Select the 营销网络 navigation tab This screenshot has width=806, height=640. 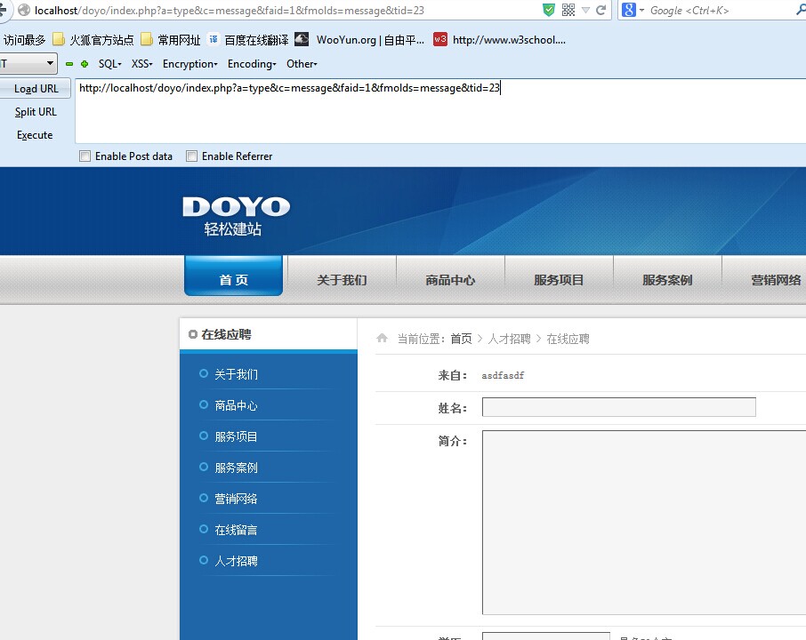[x=776, y=280]
